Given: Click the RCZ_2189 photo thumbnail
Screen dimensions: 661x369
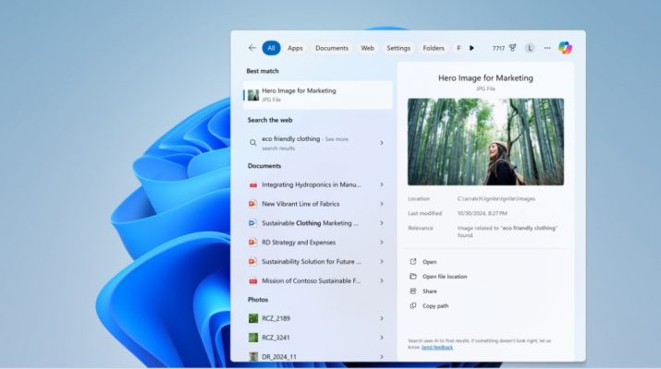Looking at the screenshot, I should [253, 318].
